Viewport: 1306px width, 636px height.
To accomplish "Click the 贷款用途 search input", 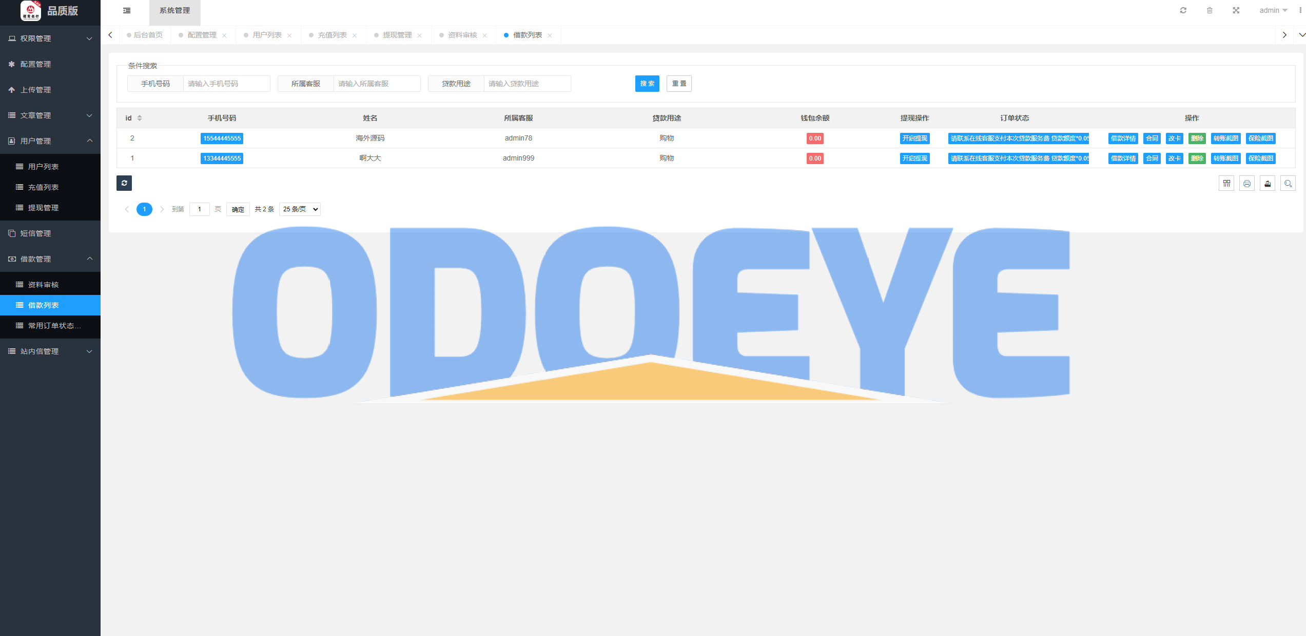I will [x=527, y=84].
